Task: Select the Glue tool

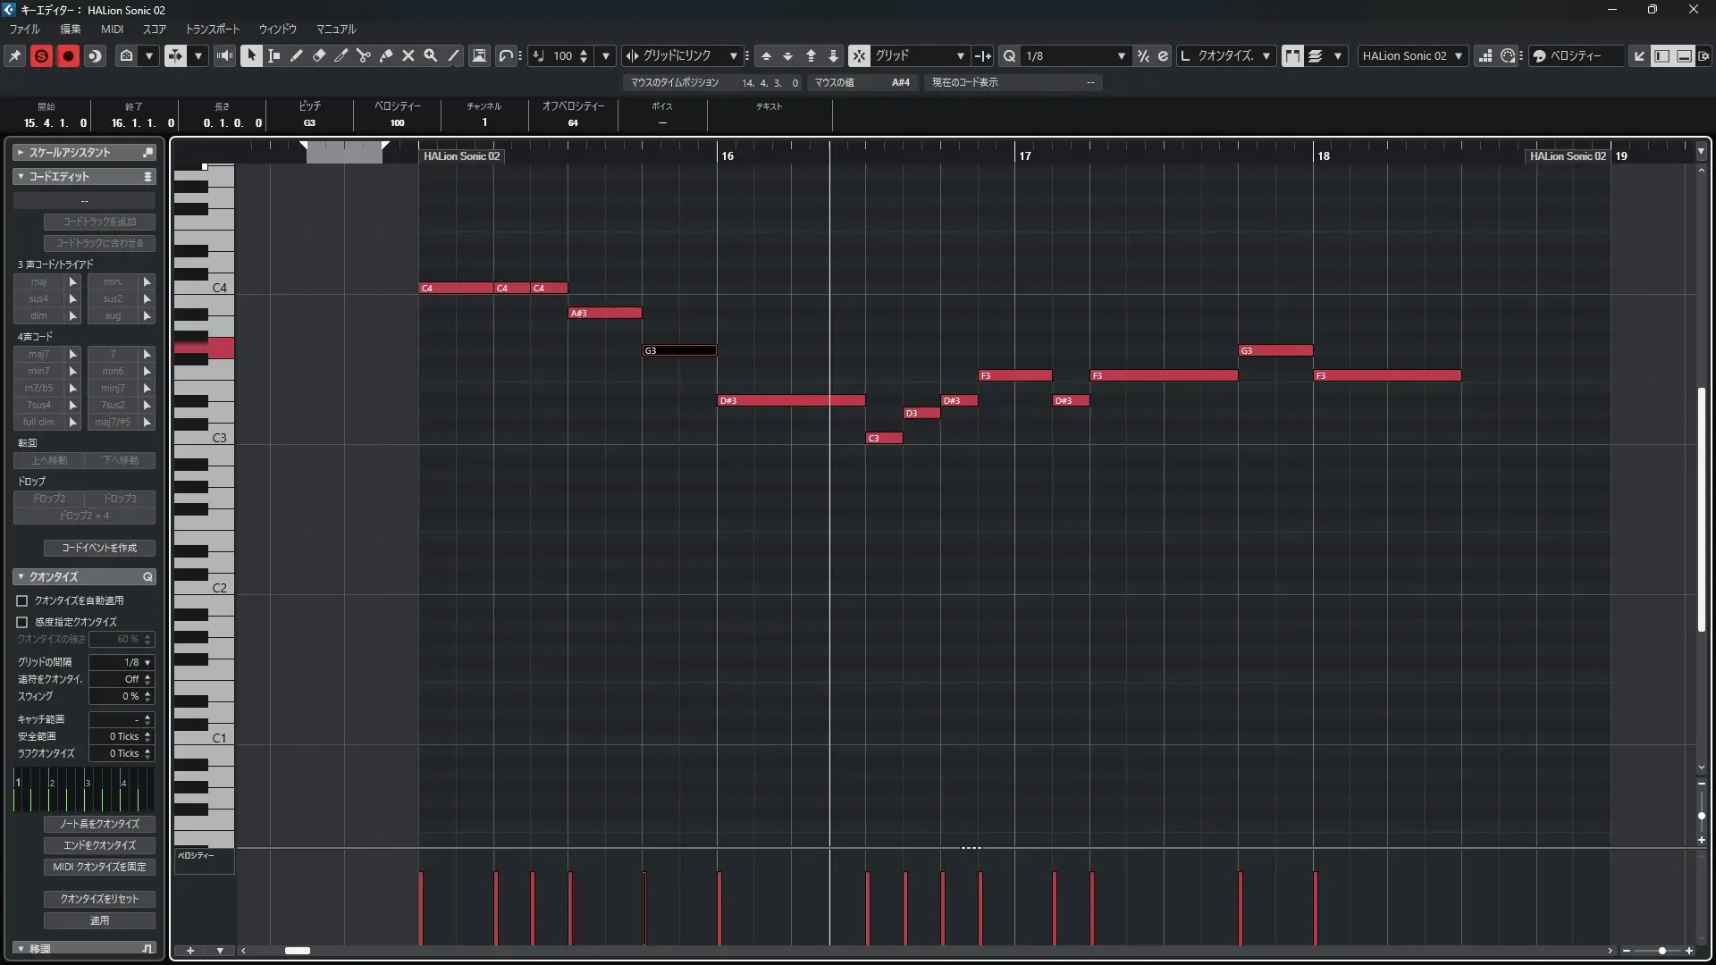Action: coord(385,55)
